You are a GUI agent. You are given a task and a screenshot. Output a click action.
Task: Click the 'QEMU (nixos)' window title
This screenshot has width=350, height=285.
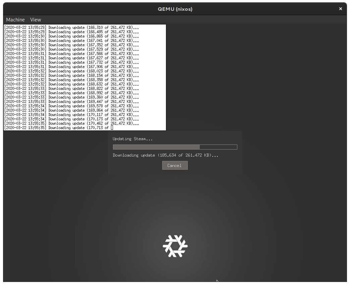(x=175, y=9)
